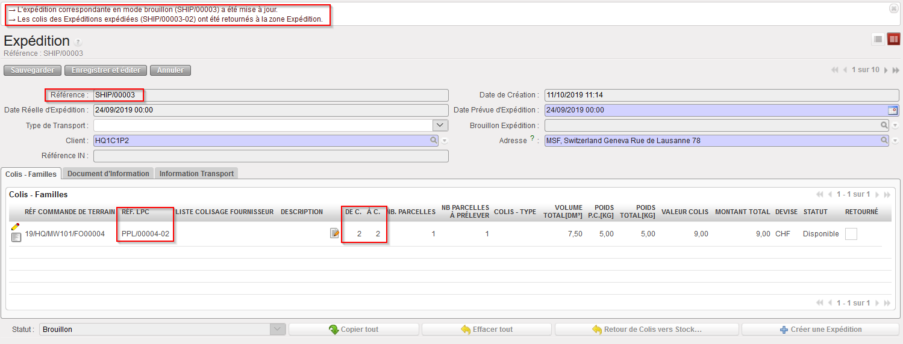Click the Date de Création field
903x344 pixels.
pyautogui.click(x=721, y=95)
